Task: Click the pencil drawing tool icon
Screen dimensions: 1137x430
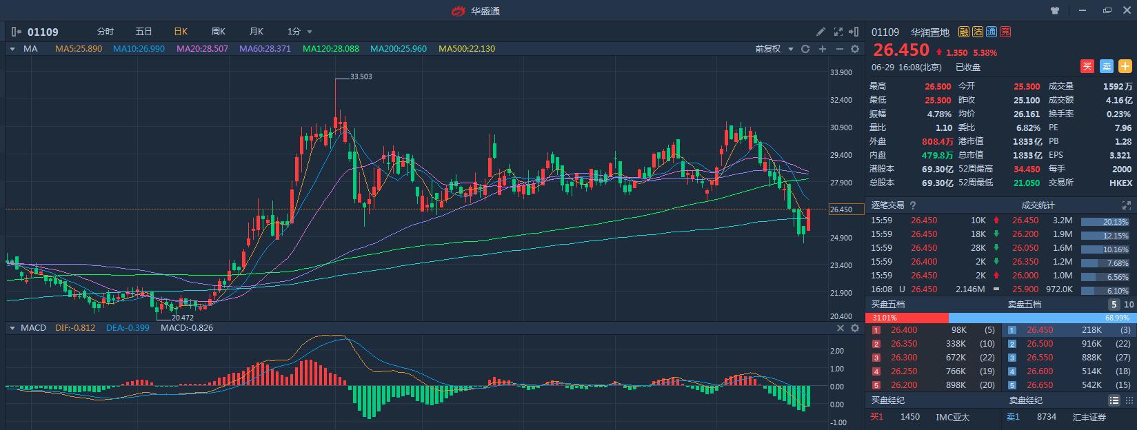Action: 821,32
